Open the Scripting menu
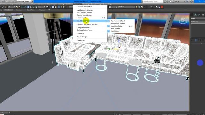Image resolution: width=205 pixels, height=115 pixels. 86,4
